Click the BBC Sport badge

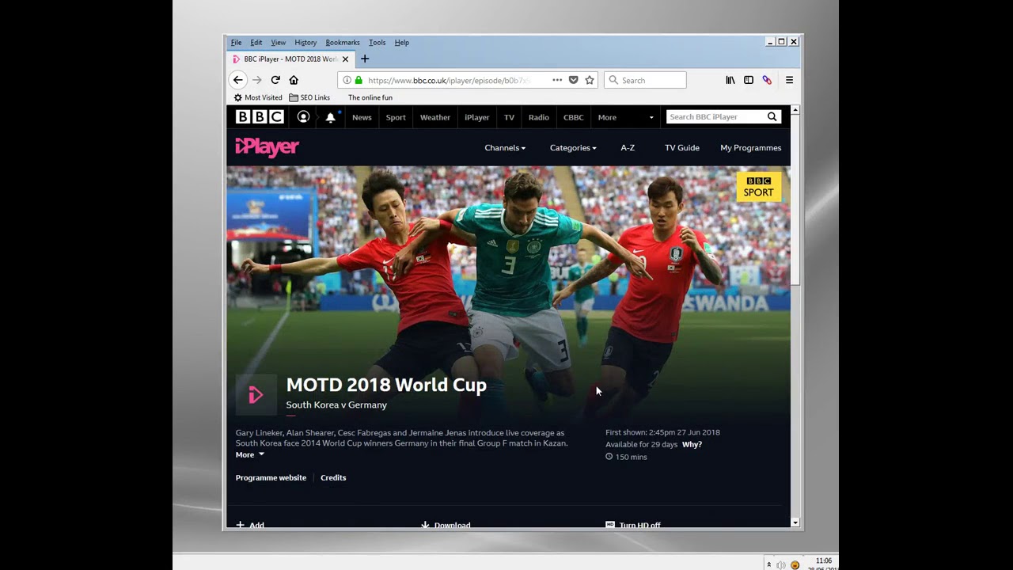758,187
